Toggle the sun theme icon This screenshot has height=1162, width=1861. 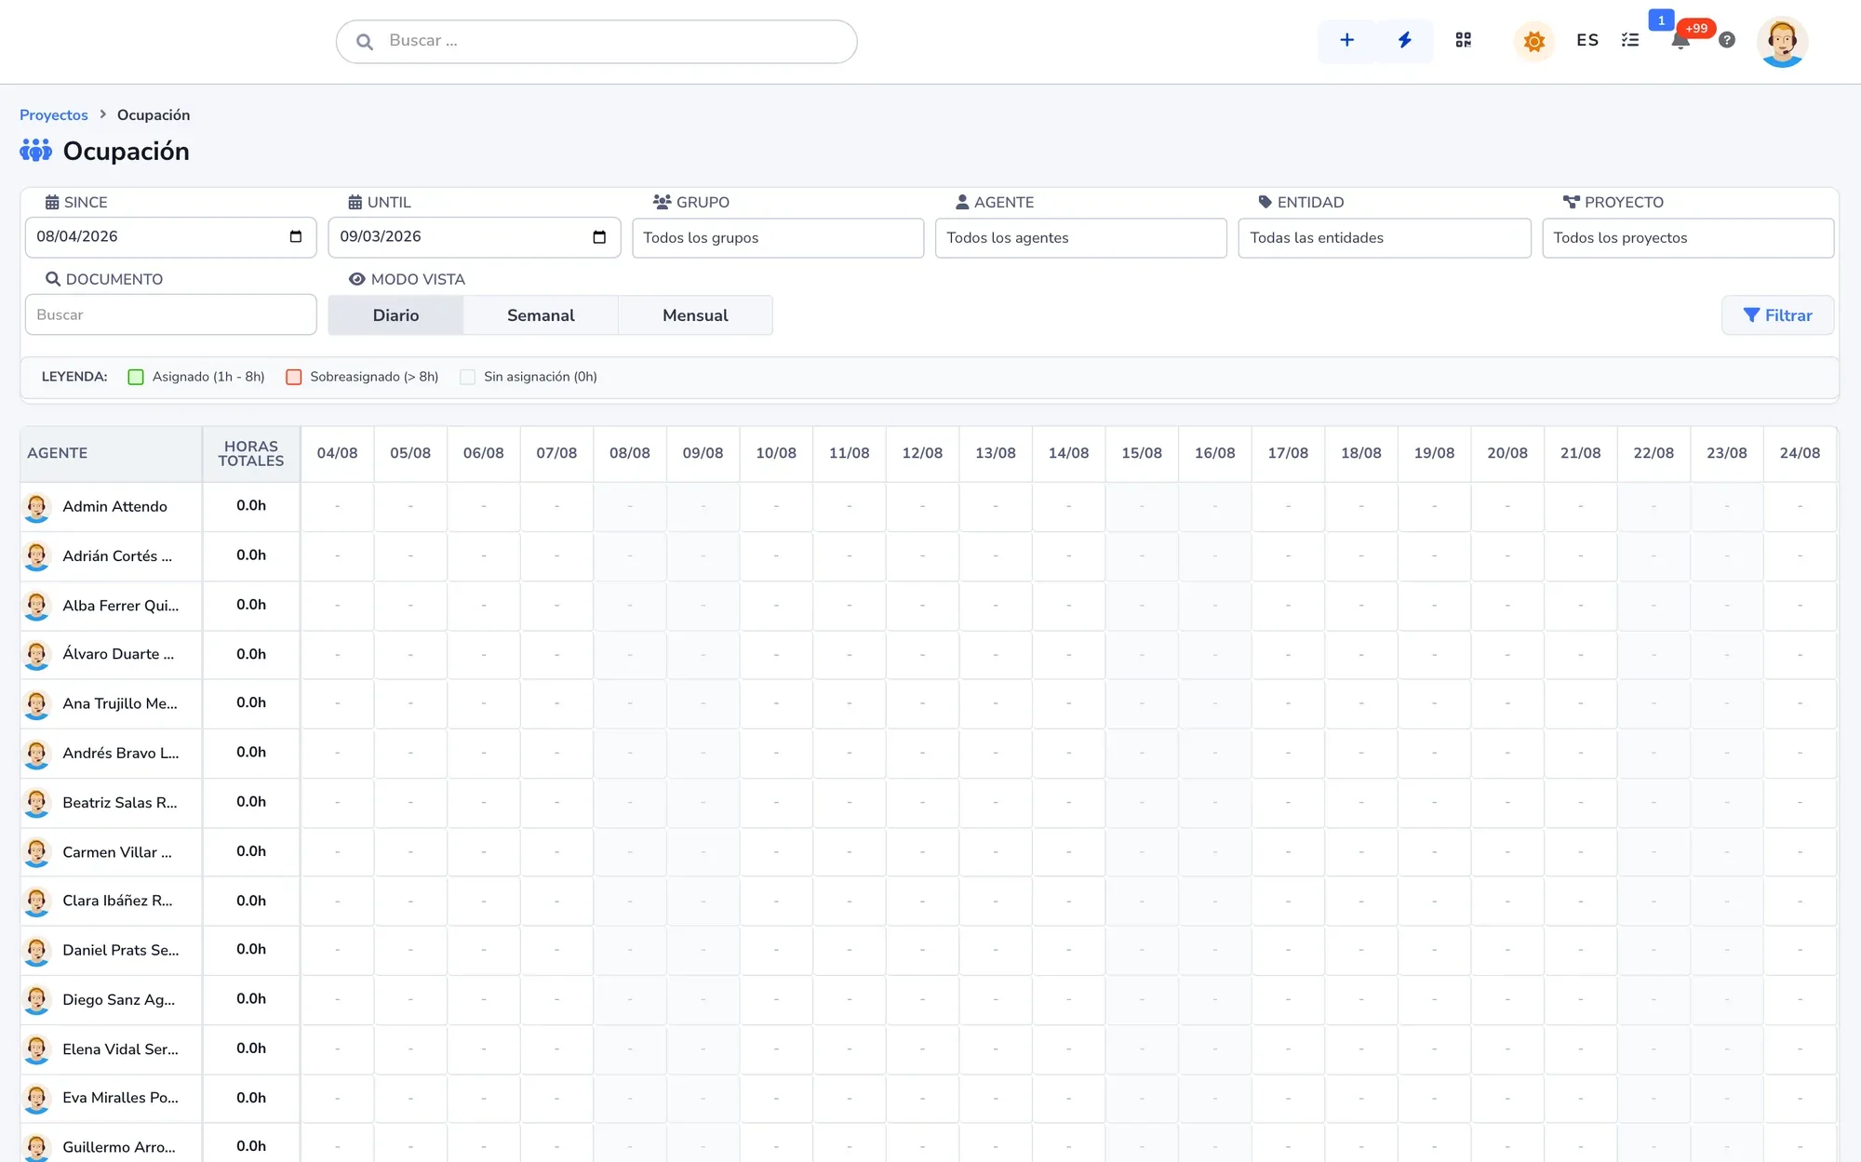pyautogui.click(x=1533, y=41)
